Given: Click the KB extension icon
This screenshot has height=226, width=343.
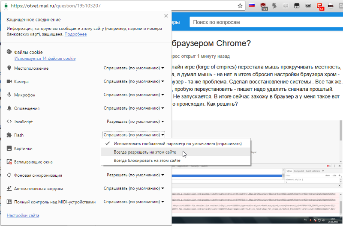Looking at the screenshot, I should point(308,6).
